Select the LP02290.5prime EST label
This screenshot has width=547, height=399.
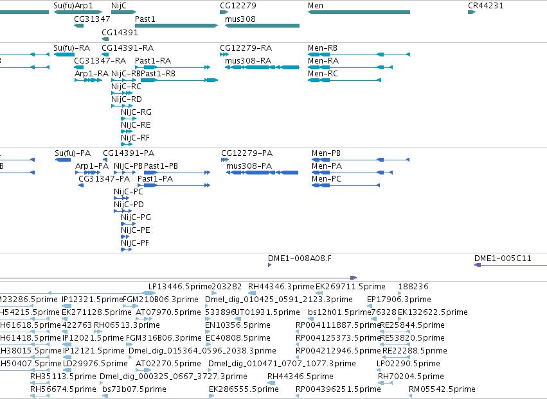click(x=409, y=364)
